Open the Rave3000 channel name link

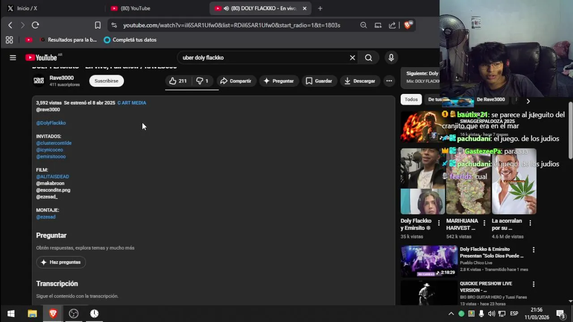62,78
